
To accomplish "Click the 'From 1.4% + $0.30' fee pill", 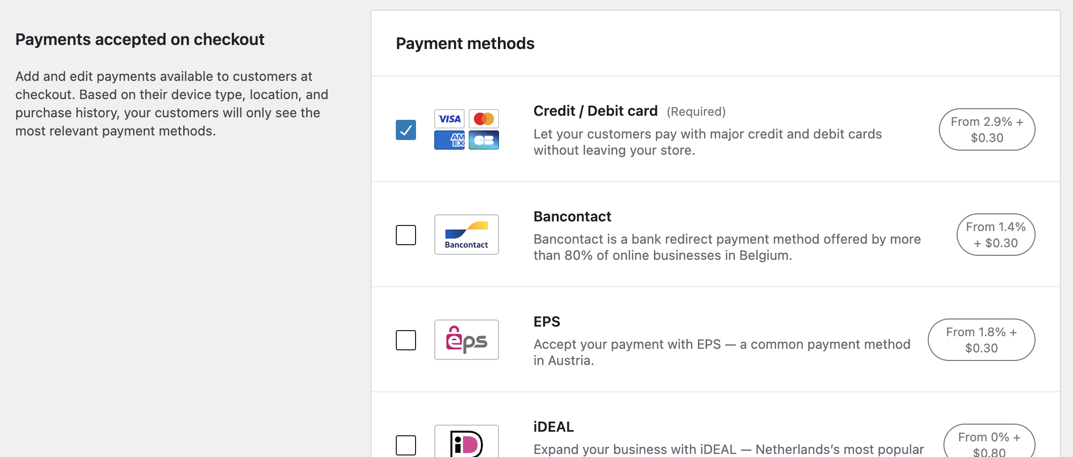I will pos(995,235).
